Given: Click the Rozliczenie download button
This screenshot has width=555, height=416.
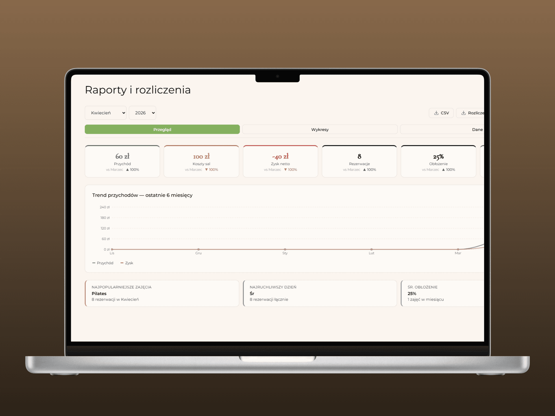Looking at the screenshot, I should [470, 113].
